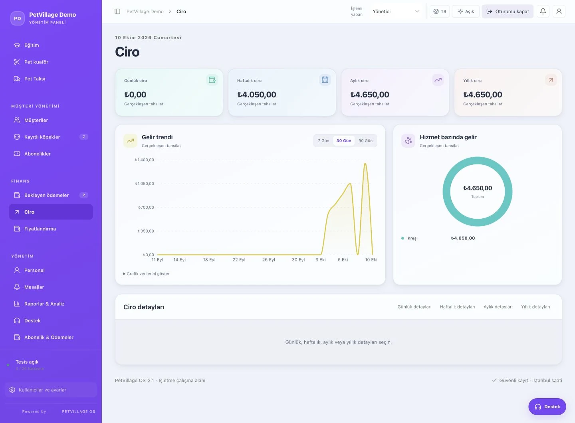Click the Yıllık ciro arrow icon
575x423 pixels.
(x=551, y=80)
